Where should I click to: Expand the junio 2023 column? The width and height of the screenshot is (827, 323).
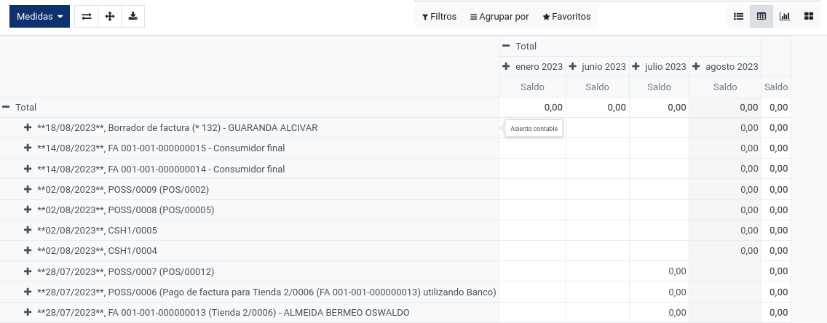pyautogui.click(x=598, y=66)
